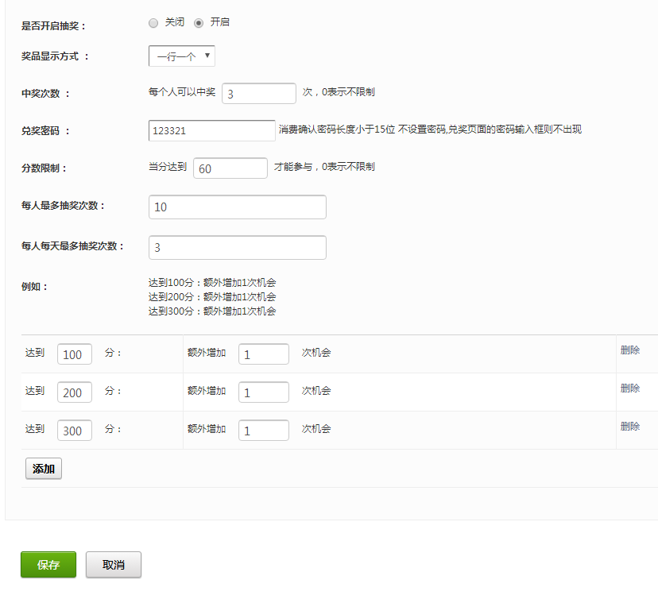
Task: Click the 每人最多抽奖次数 field
Action: pos(237,207)
